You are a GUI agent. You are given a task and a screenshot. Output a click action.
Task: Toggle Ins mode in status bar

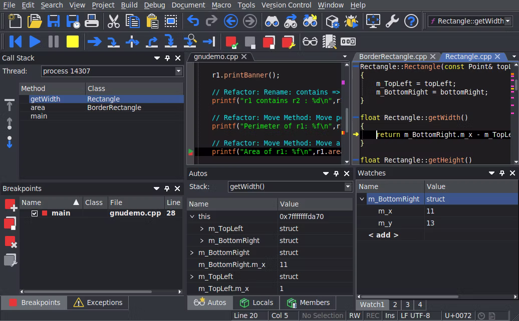tap(390, 315)
